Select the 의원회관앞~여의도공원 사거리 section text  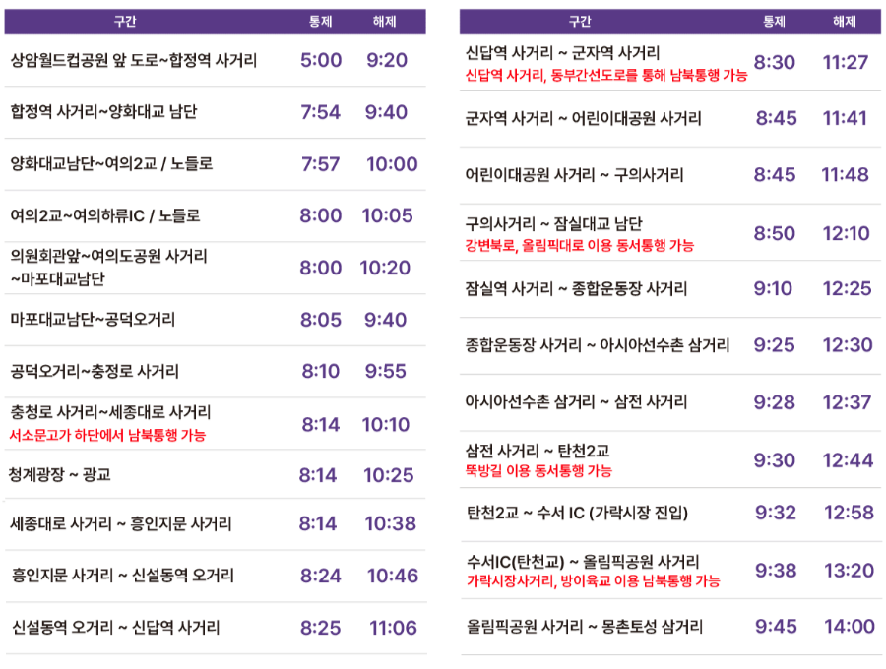tap(108, 257)
